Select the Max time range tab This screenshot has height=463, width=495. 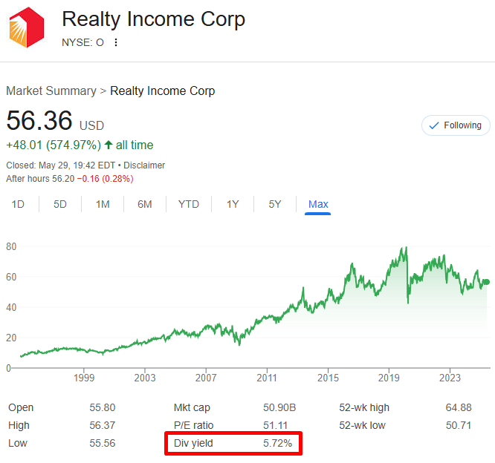[x=318, y=204]
